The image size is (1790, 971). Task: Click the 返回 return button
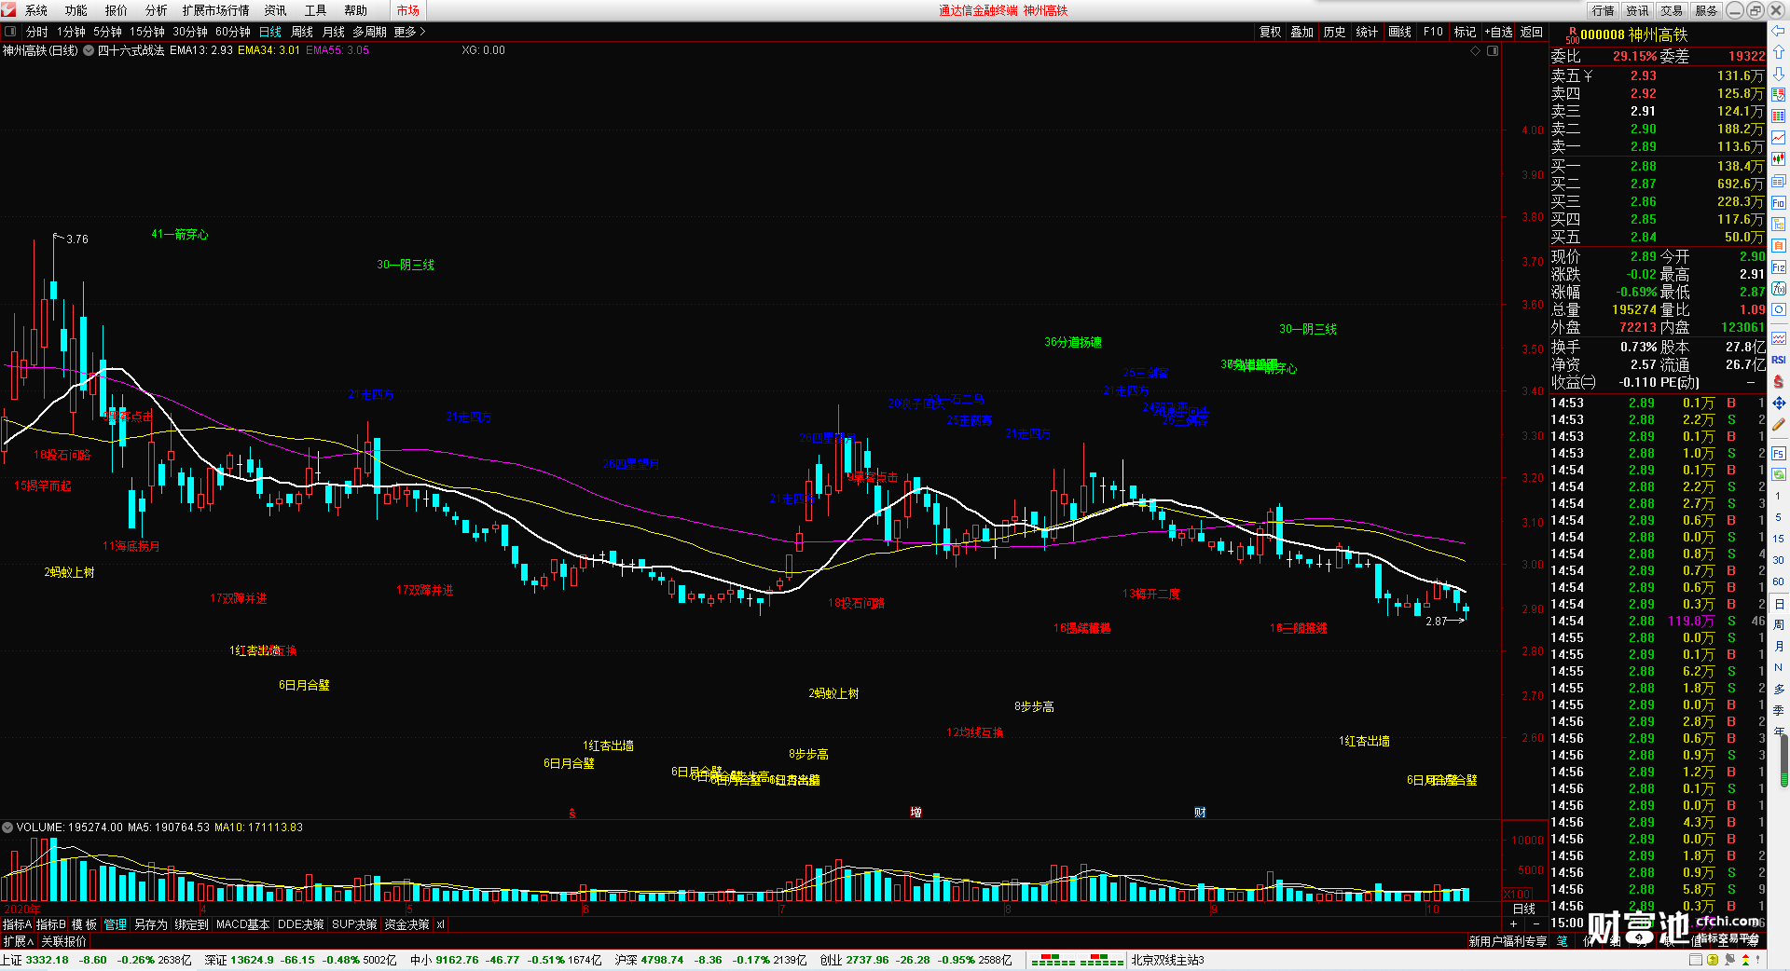click(1532, 32)
